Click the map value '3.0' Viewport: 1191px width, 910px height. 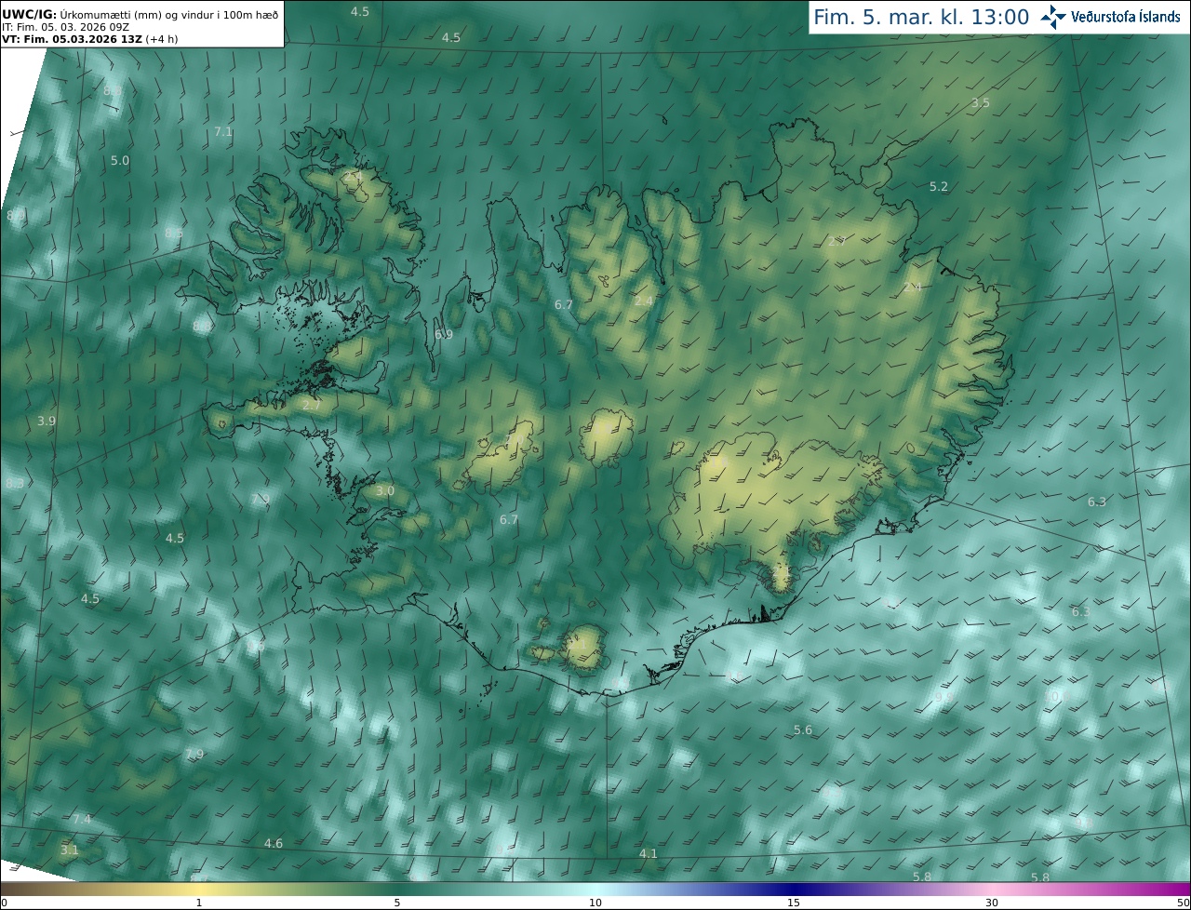point(385,491)
